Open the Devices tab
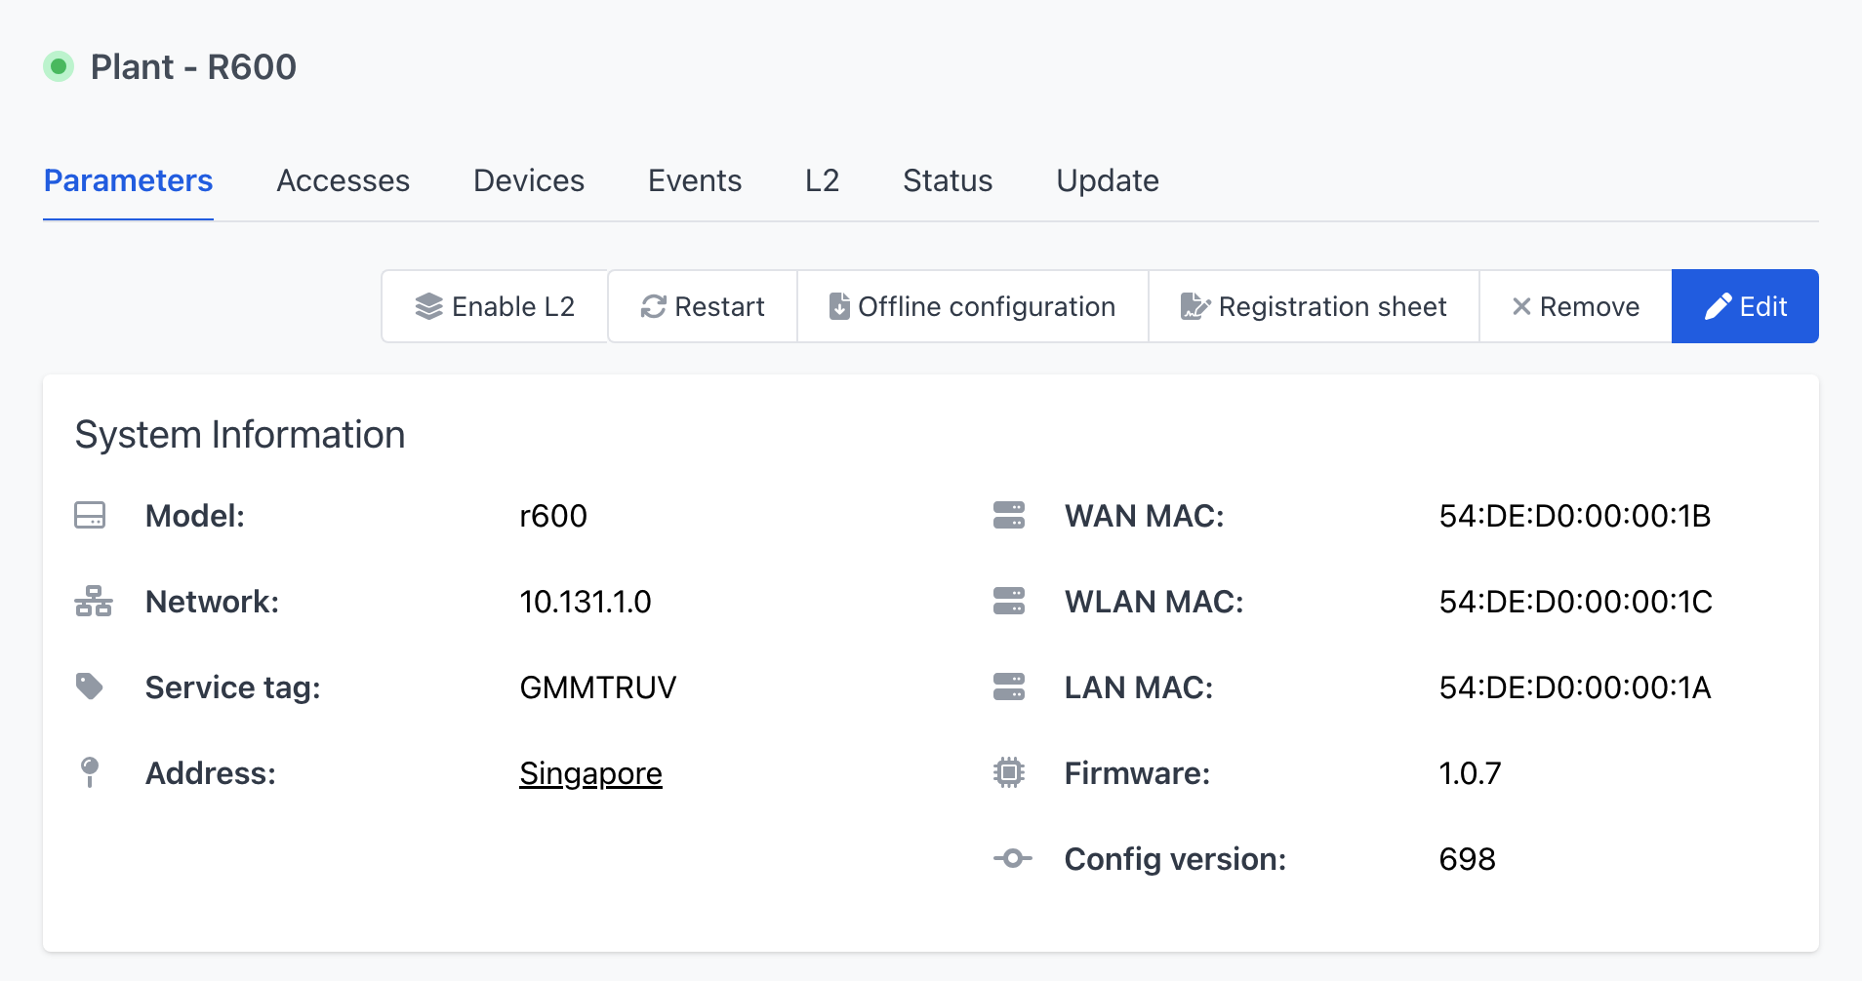Screen dimensions: 1862x981 coord(529,180)
